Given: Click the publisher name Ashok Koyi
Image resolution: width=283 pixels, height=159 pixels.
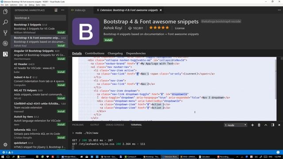Looking at the screenshot, I should (113, 28).
